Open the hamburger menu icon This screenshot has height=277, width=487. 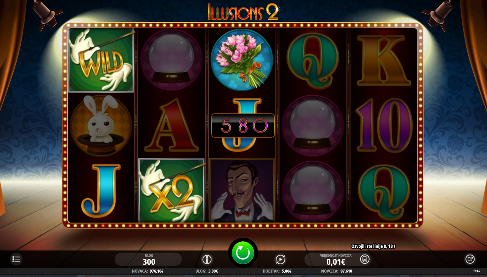[x=16, y=259]
